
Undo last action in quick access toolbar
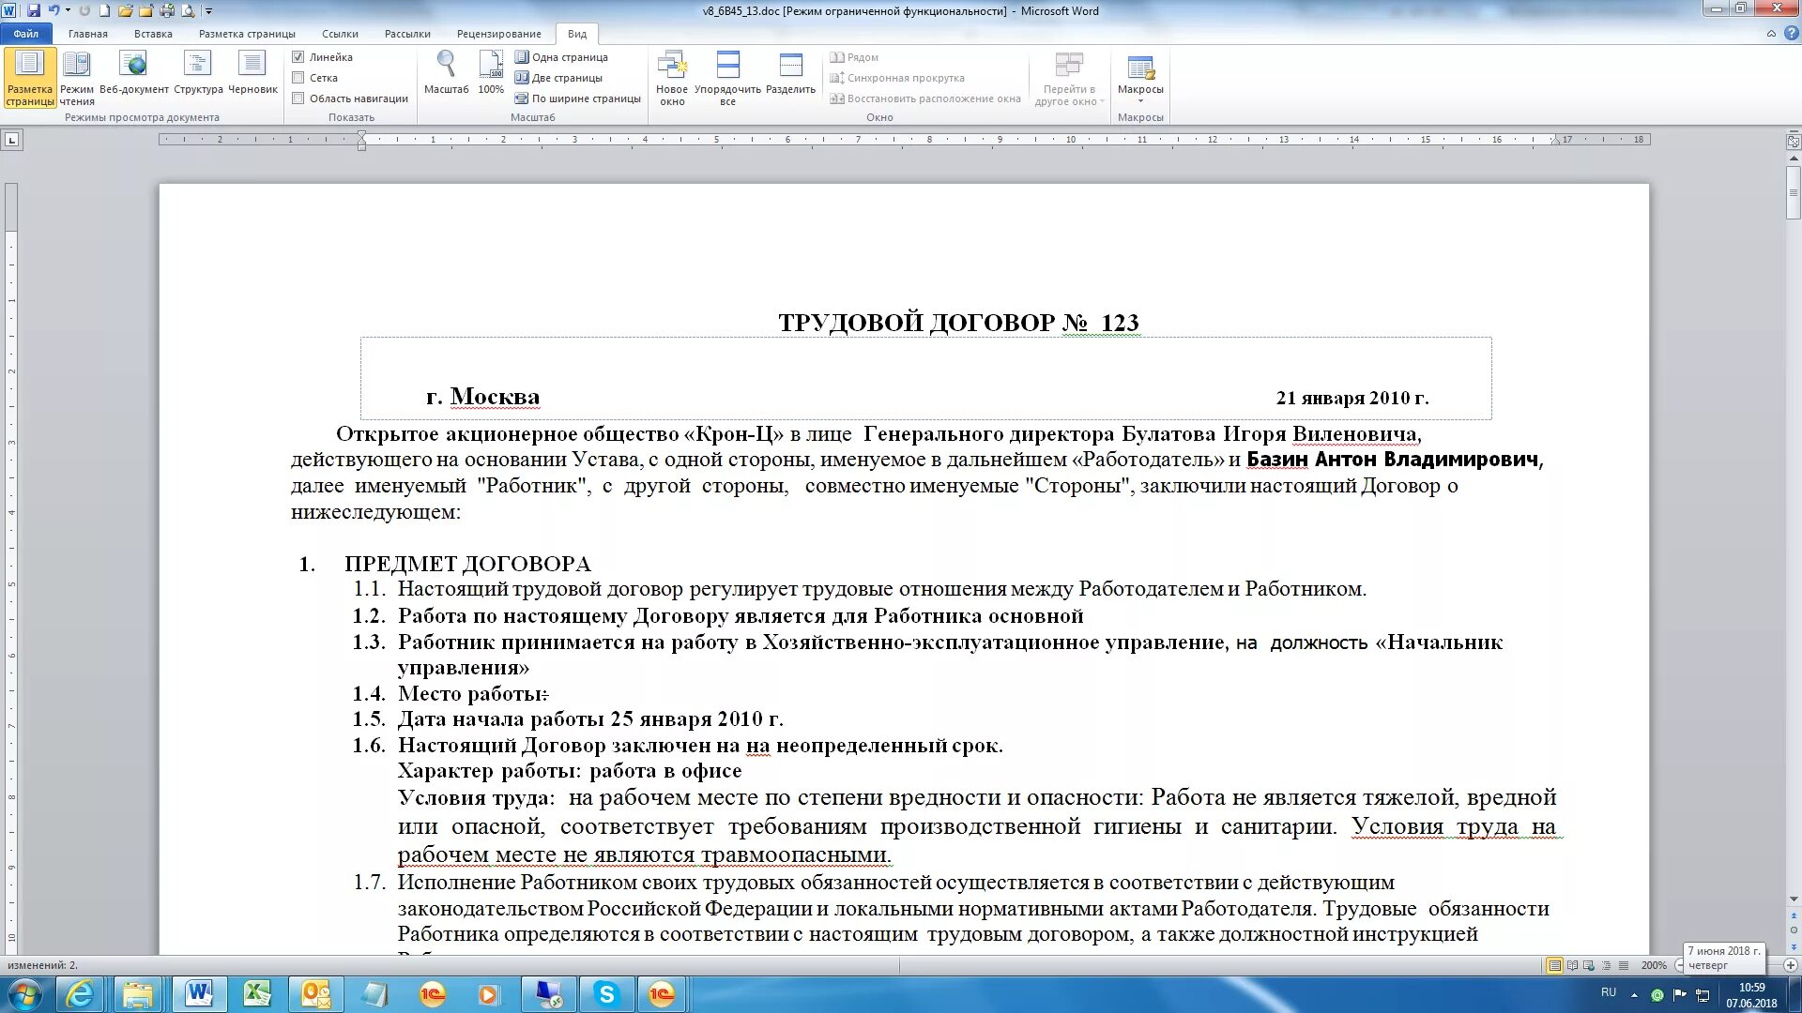(53, 10)
